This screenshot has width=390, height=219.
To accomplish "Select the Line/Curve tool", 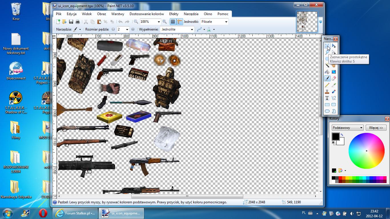I will [334, 98].
